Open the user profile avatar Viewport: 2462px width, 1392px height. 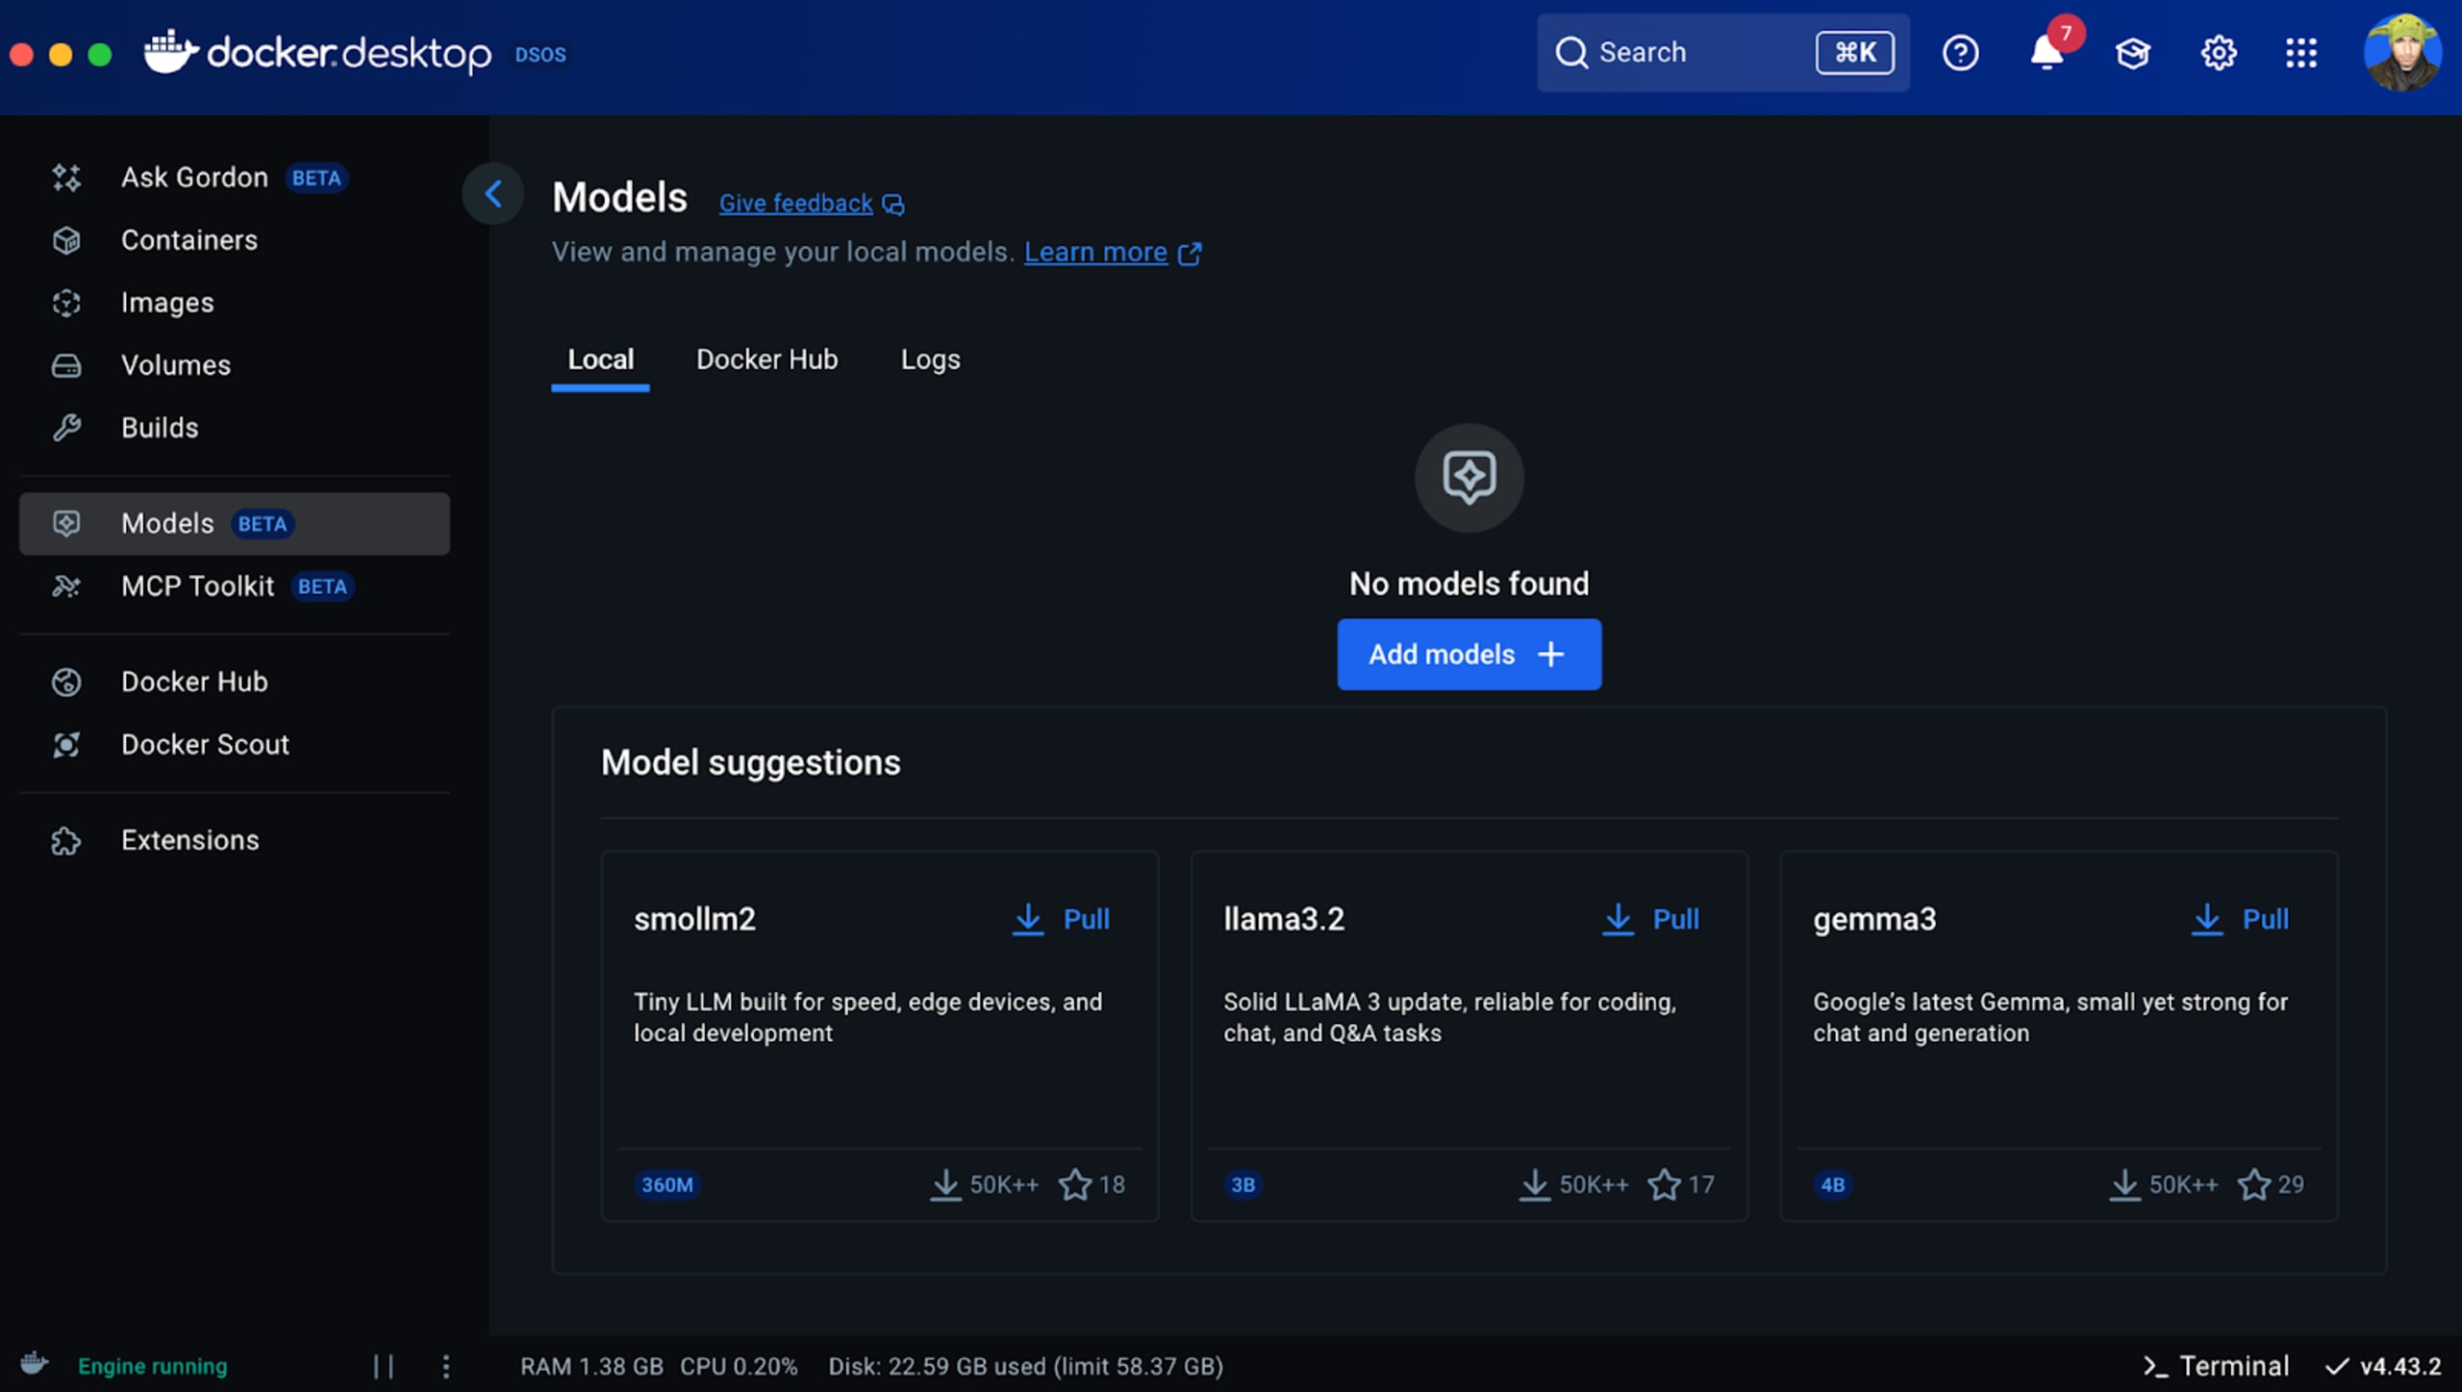point(2402,53)
